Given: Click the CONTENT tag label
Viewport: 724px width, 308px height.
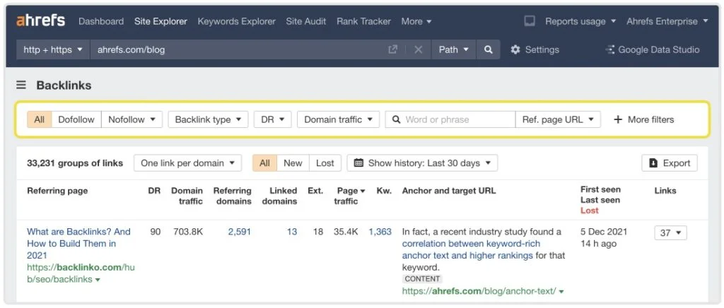Looking at the screenshot, I should [422, 278].
